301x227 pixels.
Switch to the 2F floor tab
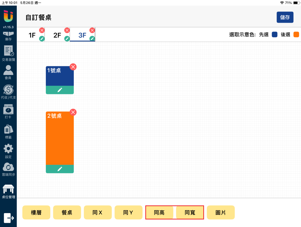tap(57, 35)
